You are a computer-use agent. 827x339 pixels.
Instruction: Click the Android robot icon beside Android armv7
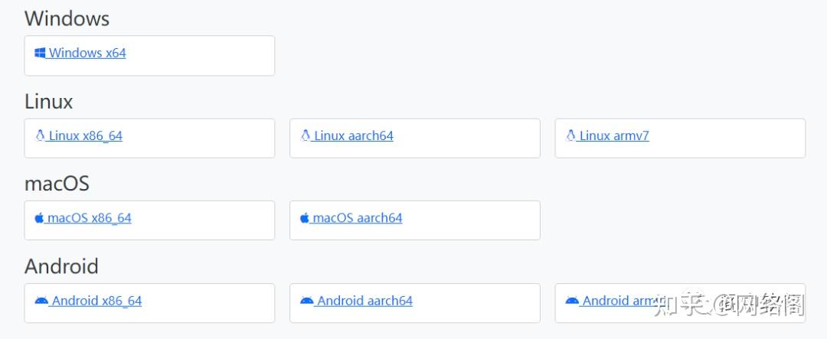click(x=572, y=301)
